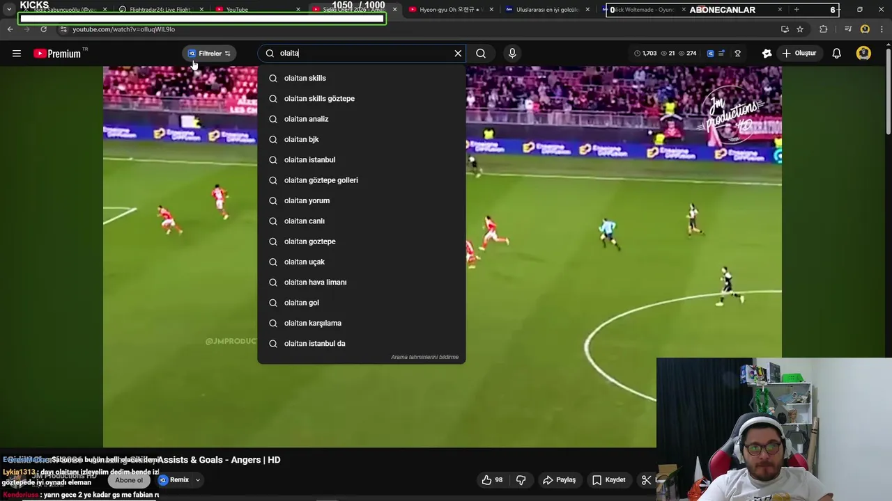Share the video via Paylaş

(x=560, y=480)
